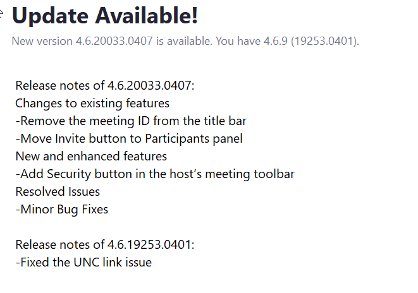The width and height of the screenshot is (418, 293).
Task: Click the word "Participants" in the release notes
Action: point(177,139)
